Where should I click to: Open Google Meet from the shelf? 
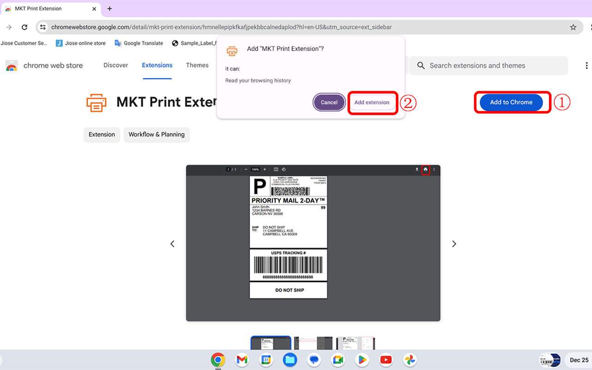(338, 360)
